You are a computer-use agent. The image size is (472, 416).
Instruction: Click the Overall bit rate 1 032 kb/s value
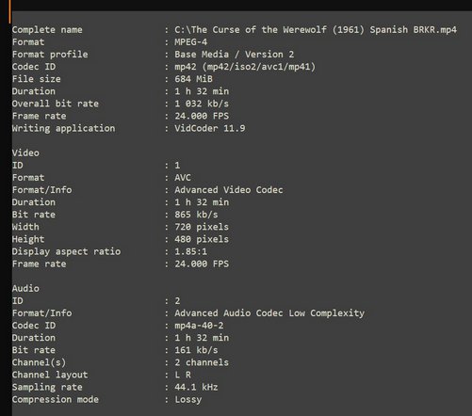pyautogui.click(x=202, y=104)
